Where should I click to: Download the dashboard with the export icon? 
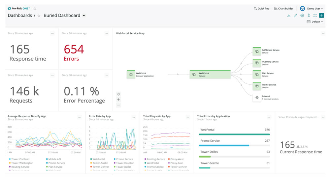289,15
